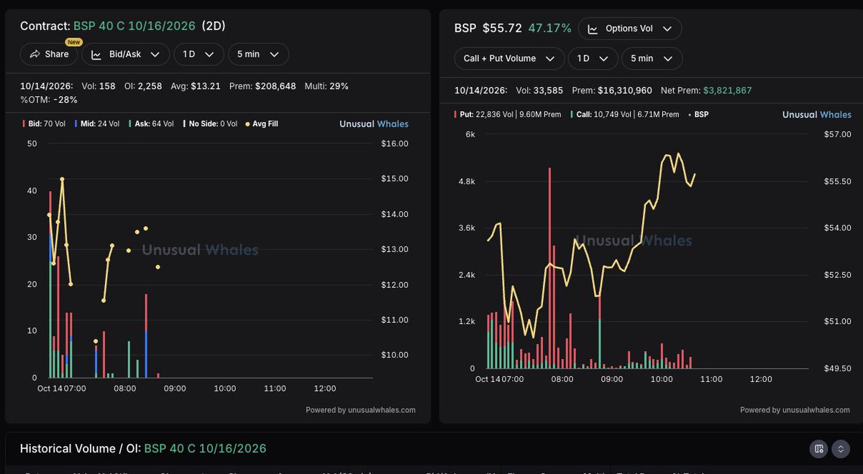Toggle the Mid: 24 Vol legend series

point(98,124)
